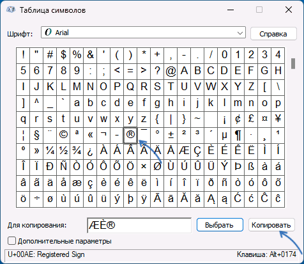Select the lowercase letter g cell
Viewport: 304px width, 264px height.
point(157,104)
